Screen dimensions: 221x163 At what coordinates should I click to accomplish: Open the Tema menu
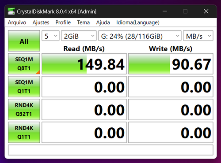tap(84, 22)
